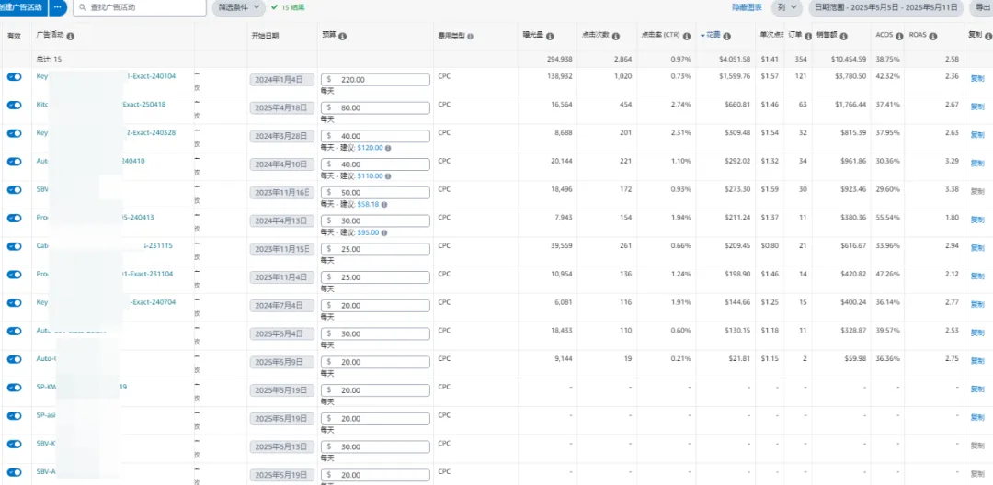Click the 15 结果 results indicator
The width and height of the screenshot is (993, 485).
coord(288,7)
